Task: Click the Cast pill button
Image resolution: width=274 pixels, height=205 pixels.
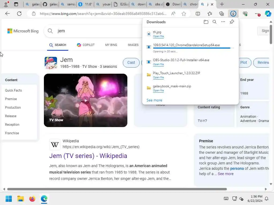Action: pyautogui.click(x=131, y=62)
